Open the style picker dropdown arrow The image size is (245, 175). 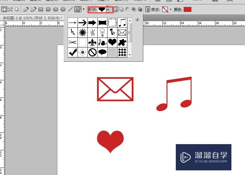(x=171, y=10)
